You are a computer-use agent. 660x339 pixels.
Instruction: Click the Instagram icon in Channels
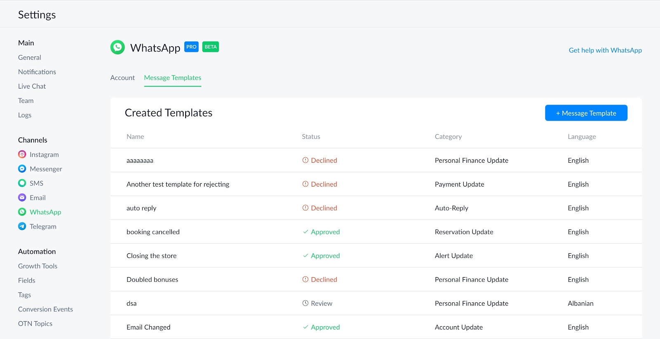[22, 154]
